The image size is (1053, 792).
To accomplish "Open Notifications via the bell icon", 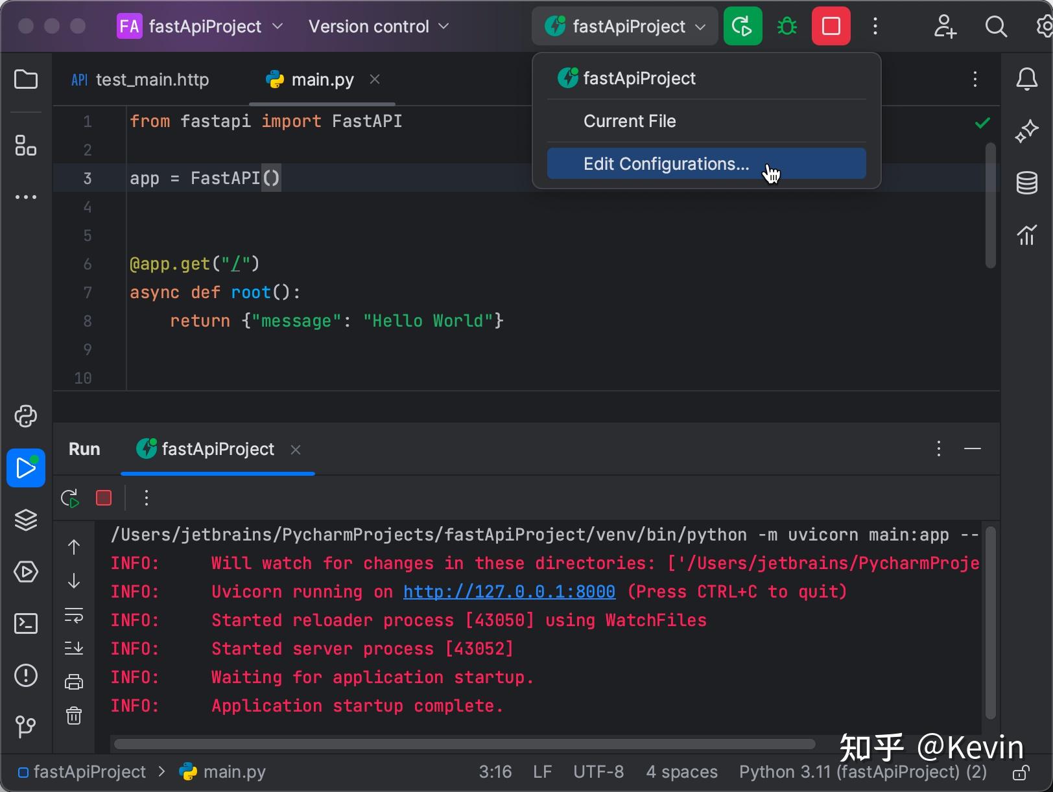I will pos(1026,79).
